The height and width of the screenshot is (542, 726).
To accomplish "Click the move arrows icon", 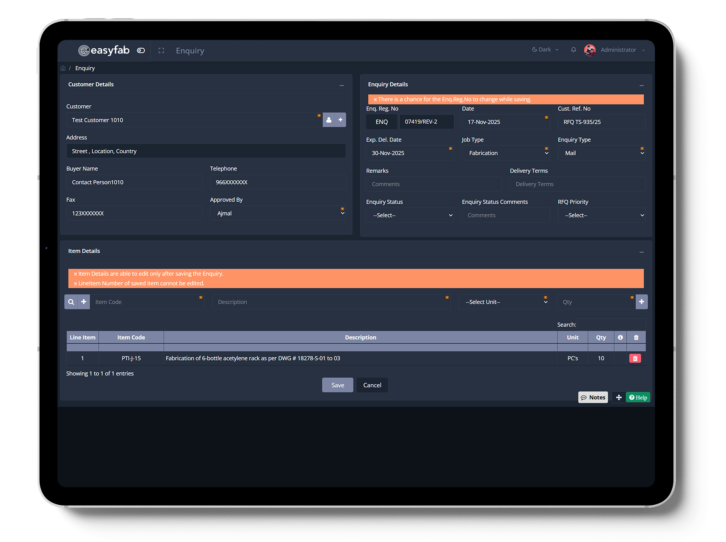I will [x=619, y=397].
